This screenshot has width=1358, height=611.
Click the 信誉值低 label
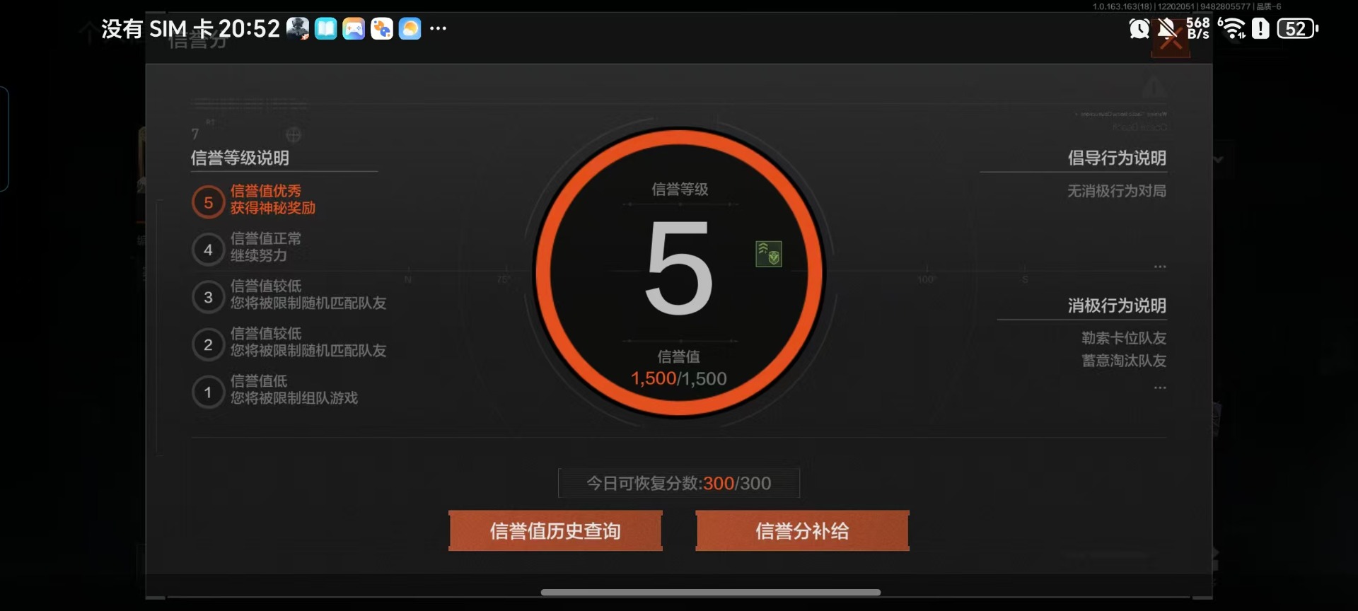pyautogui.click(x=259, y=380)
